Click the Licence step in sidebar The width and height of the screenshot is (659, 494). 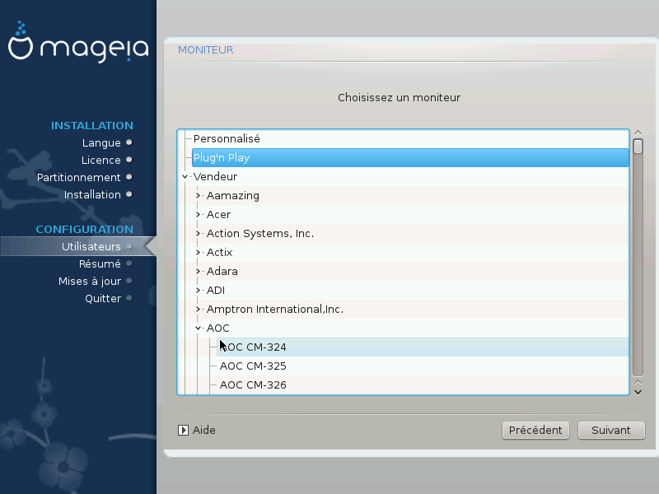pos(100,160)
